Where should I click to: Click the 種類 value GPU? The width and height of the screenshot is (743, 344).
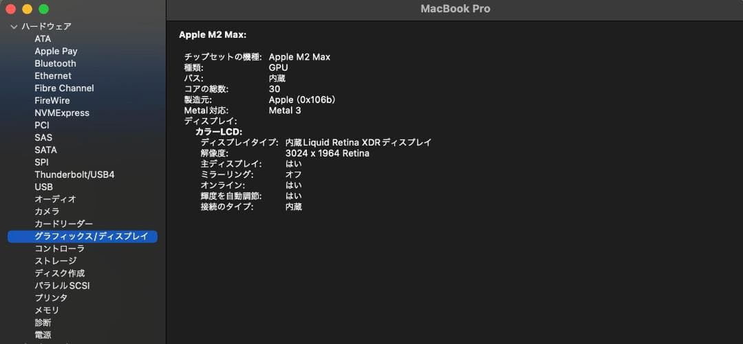pos(278,68)
